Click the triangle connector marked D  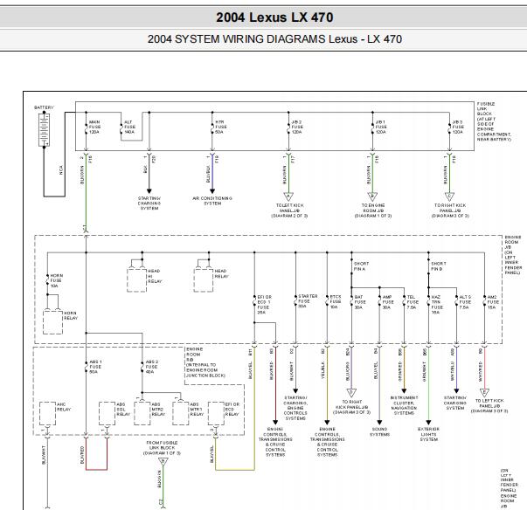(x=351, y=393)
